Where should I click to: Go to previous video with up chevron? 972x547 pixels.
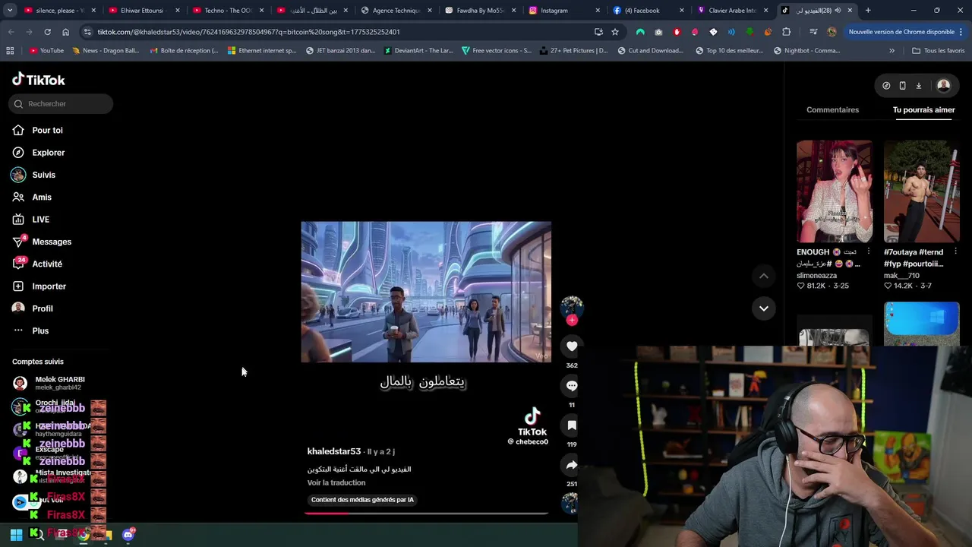(763, 276)
